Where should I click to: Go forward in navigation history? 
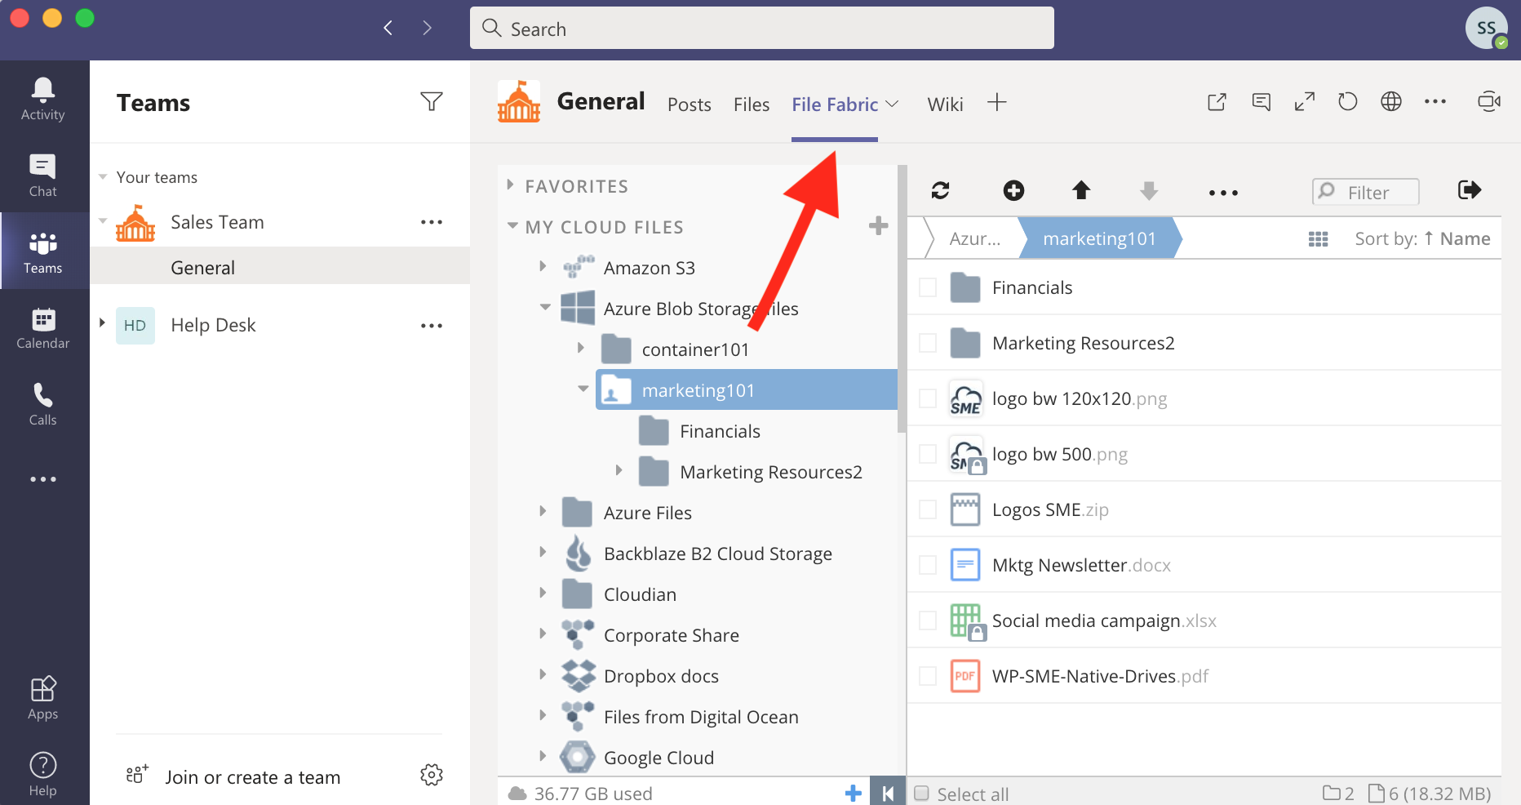[x=427, y=29]
